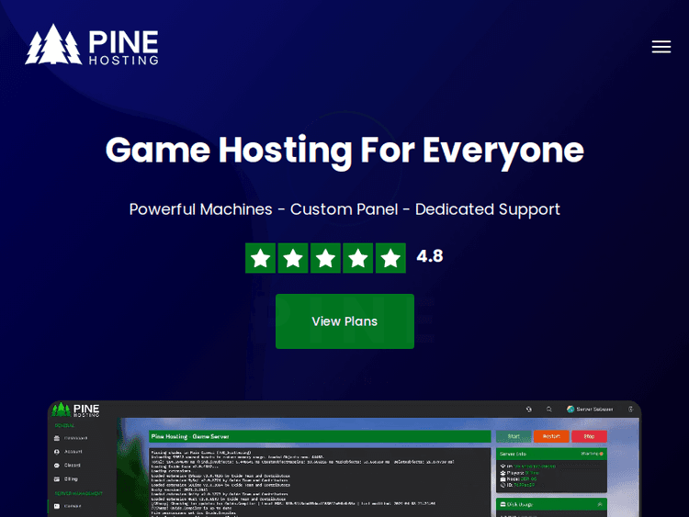Click the Disk Usage collapse chevron in preview
The width and height of the screenshot is (689, 517).
[x=600, y=504]
